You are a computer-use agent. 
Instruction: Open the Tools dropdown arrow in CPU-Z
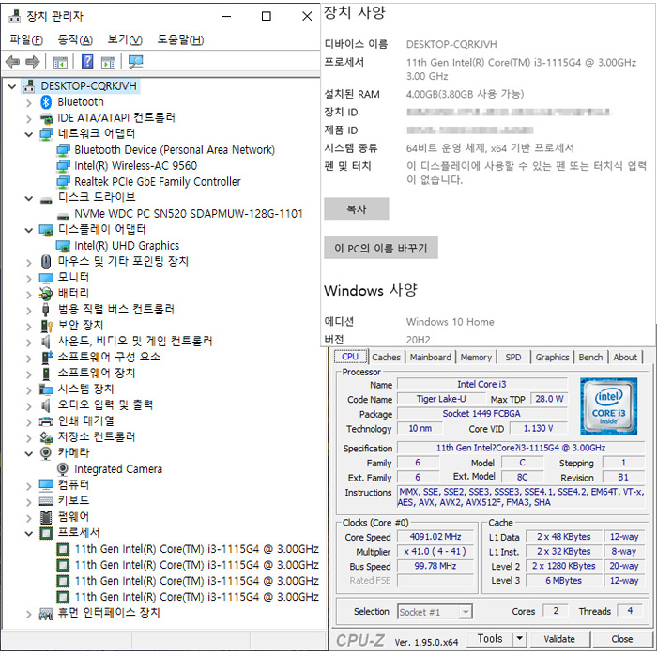[519, 638]
